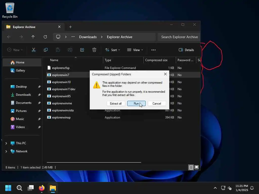Expand chevron after Downloads breadcrumb
The width and height of the screenshot is (259, 194).
tap(102, 37)
